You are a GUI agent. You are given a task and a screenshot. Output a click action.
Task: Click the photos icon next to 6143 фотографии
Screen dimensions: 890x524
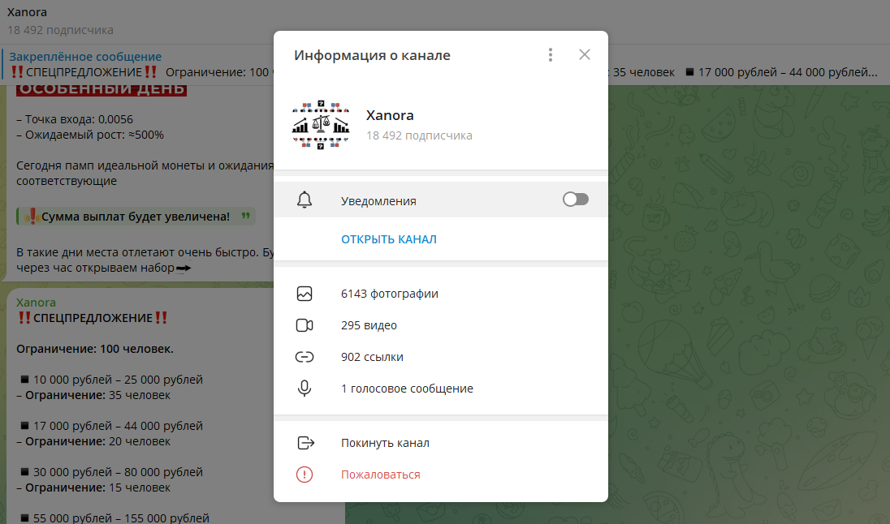click(305, 294)
